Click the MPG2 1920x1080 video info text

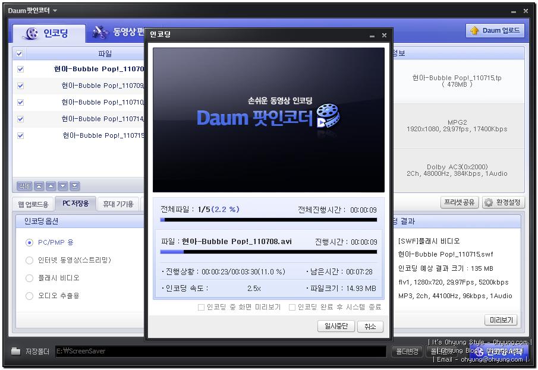pyautogui.click(x=457, y=126)
